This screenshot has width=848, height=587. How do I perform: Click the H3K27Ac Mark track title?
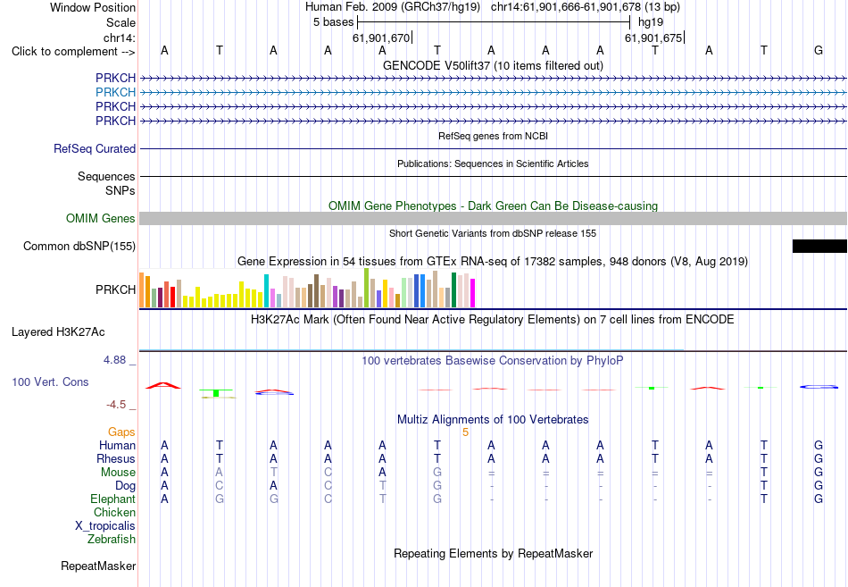[493, 320]
